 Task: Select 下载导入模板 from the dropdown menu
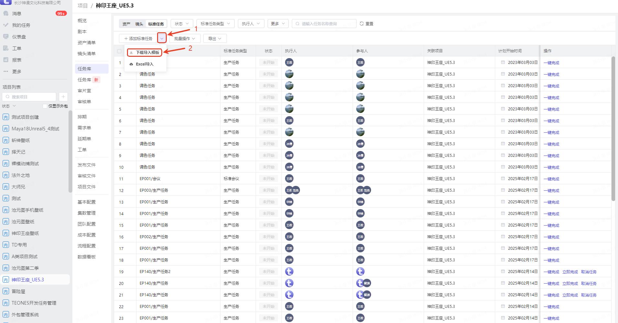144,52
